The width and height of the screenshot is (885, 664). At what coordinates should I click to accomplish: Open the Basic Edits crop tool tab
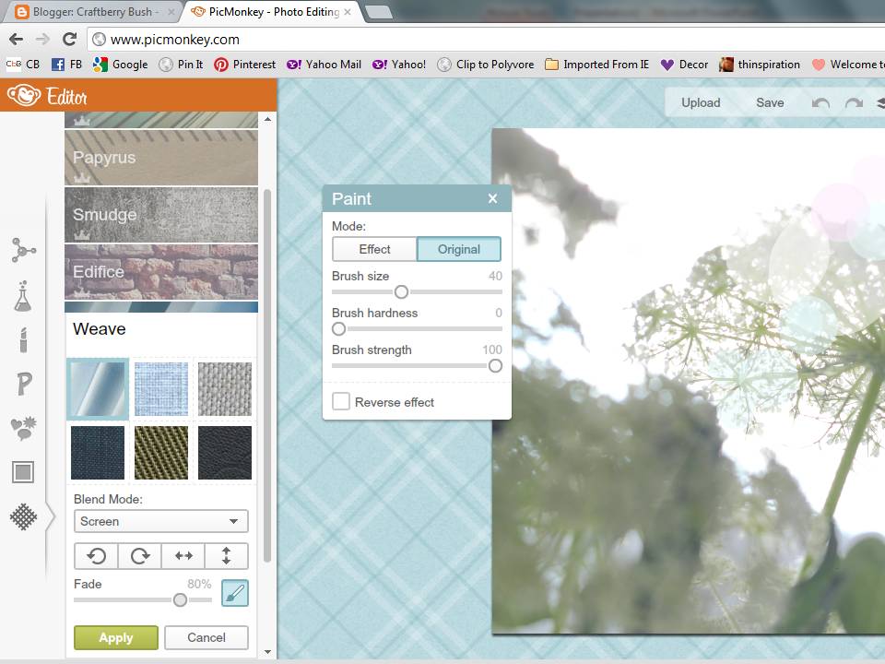click(23, 250)
